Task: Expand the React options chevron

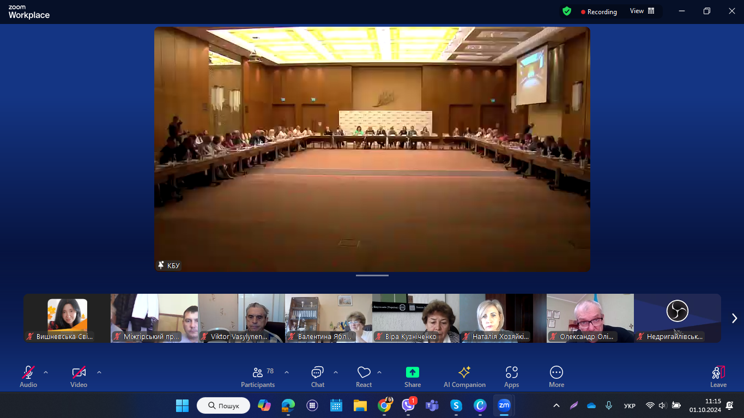Action: click(379, 372)
